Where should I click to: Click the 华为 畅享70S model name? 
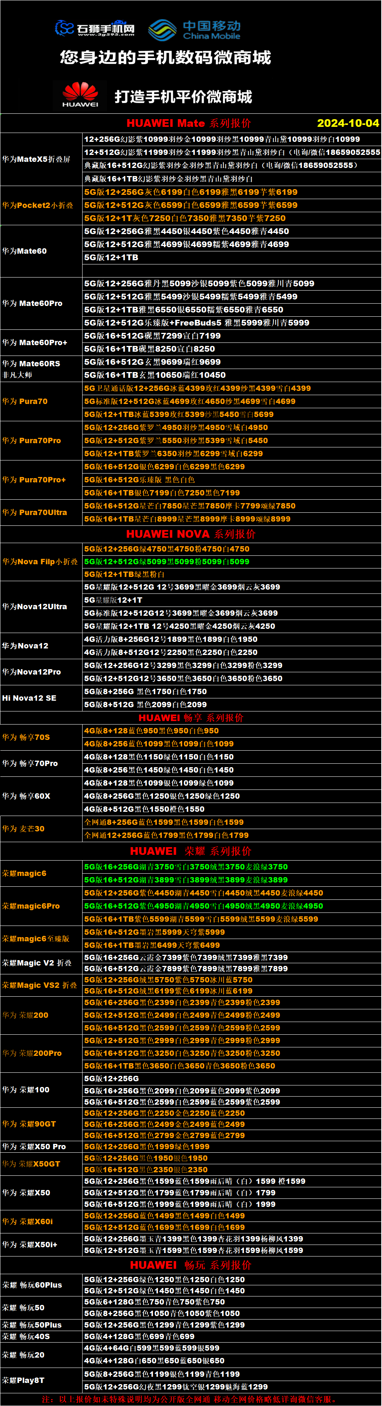click(26, 737)
